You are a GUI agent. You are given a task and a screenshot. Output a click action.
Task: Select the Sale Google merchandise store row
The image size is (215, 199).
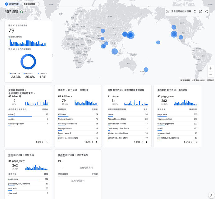click(x=128, y=138)
